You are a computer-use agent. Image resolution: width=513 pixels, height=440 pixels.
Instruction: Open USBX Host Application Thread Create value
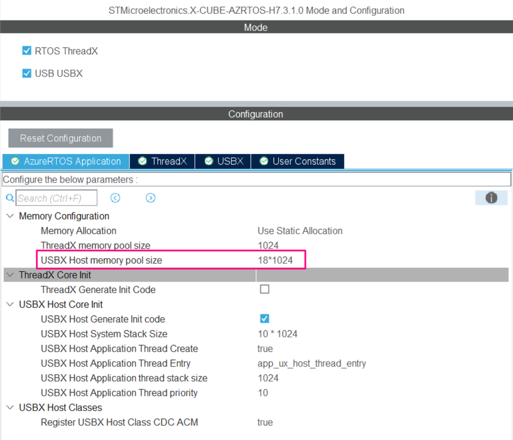point(265,349)
